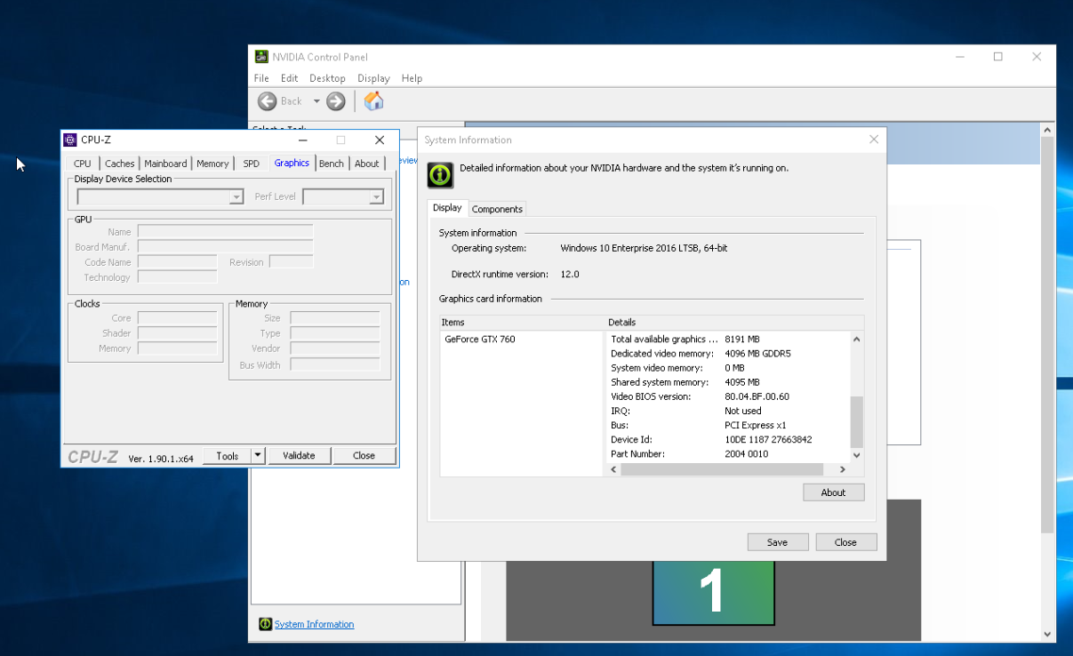Switch to the Components tab

(497, 209)
